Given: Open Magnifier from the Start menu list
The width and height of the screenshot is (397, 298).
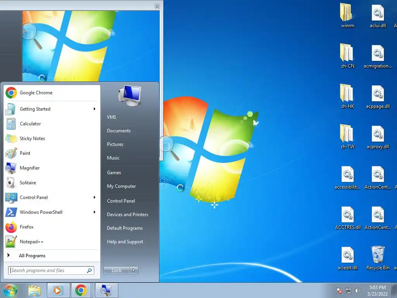Looking at the screenshot, I should coord(52,168).
